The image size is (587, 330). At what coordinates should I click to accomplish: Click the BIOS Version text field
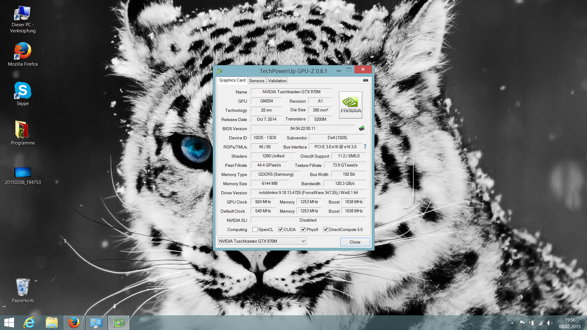pyautogui.click(x=302, y=128)
